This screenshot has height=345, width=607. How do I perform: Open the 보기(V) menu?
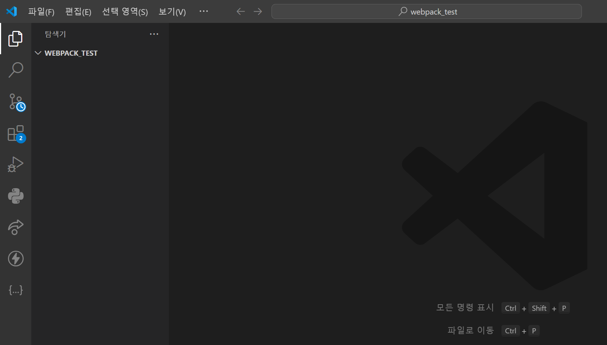(x=172, y=12)
